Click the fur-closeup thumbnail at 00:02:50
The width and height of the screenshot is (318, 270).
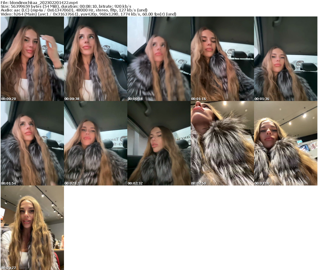(x=222, y=143)
